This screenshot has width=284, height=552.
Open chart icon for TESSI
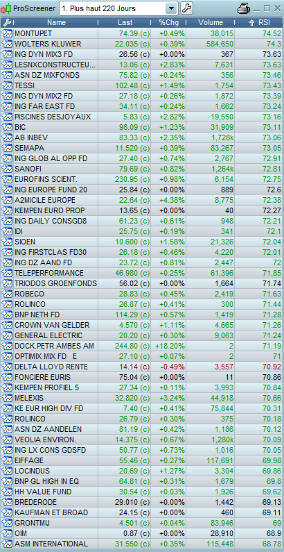coord(7,85)
